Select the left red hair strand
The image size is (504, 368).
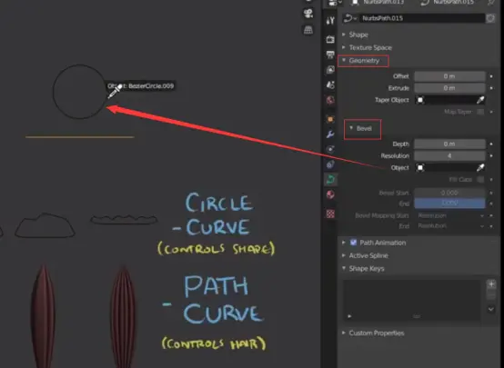43,316
